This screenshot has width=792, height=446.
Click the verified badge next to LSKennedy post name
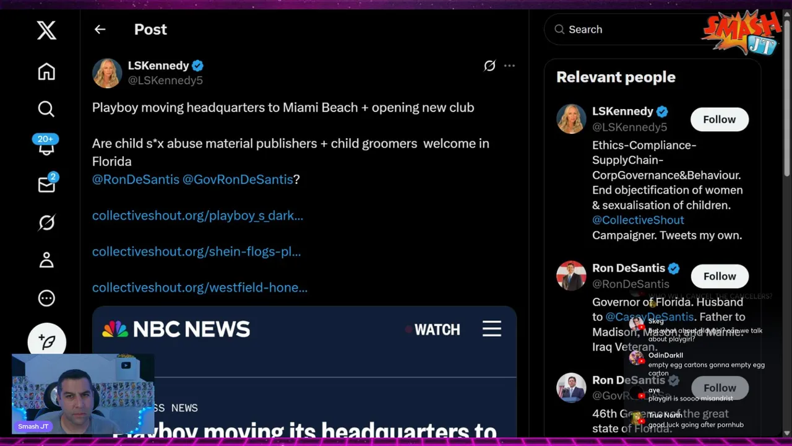coord(197,66)
